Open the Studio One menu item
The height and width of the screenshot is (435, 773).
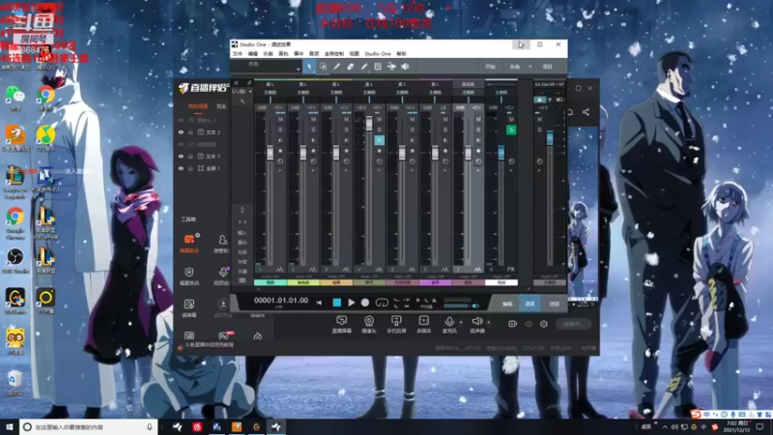tap(378, 54)
